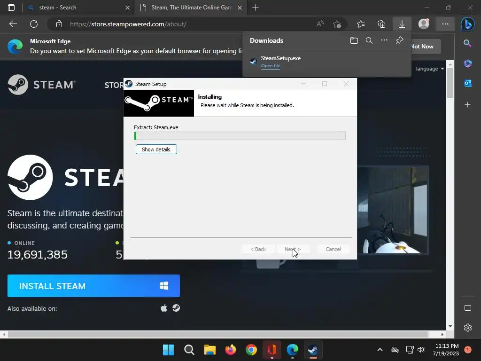Open Edge Settings and more menu

pos(445,24)
